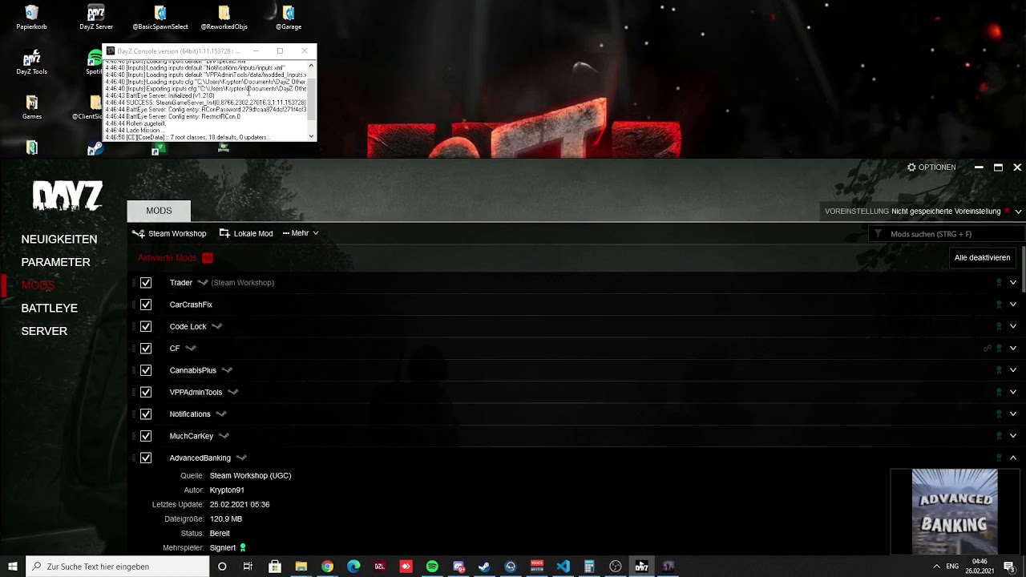Click the Mods suchen search field
Screen dimensions: 1026x577
947,234
